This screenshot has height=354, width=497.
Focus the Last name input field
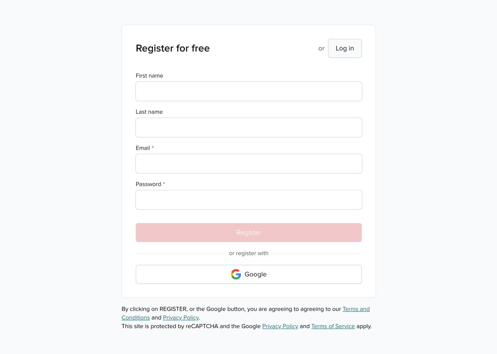click(248, 127)
